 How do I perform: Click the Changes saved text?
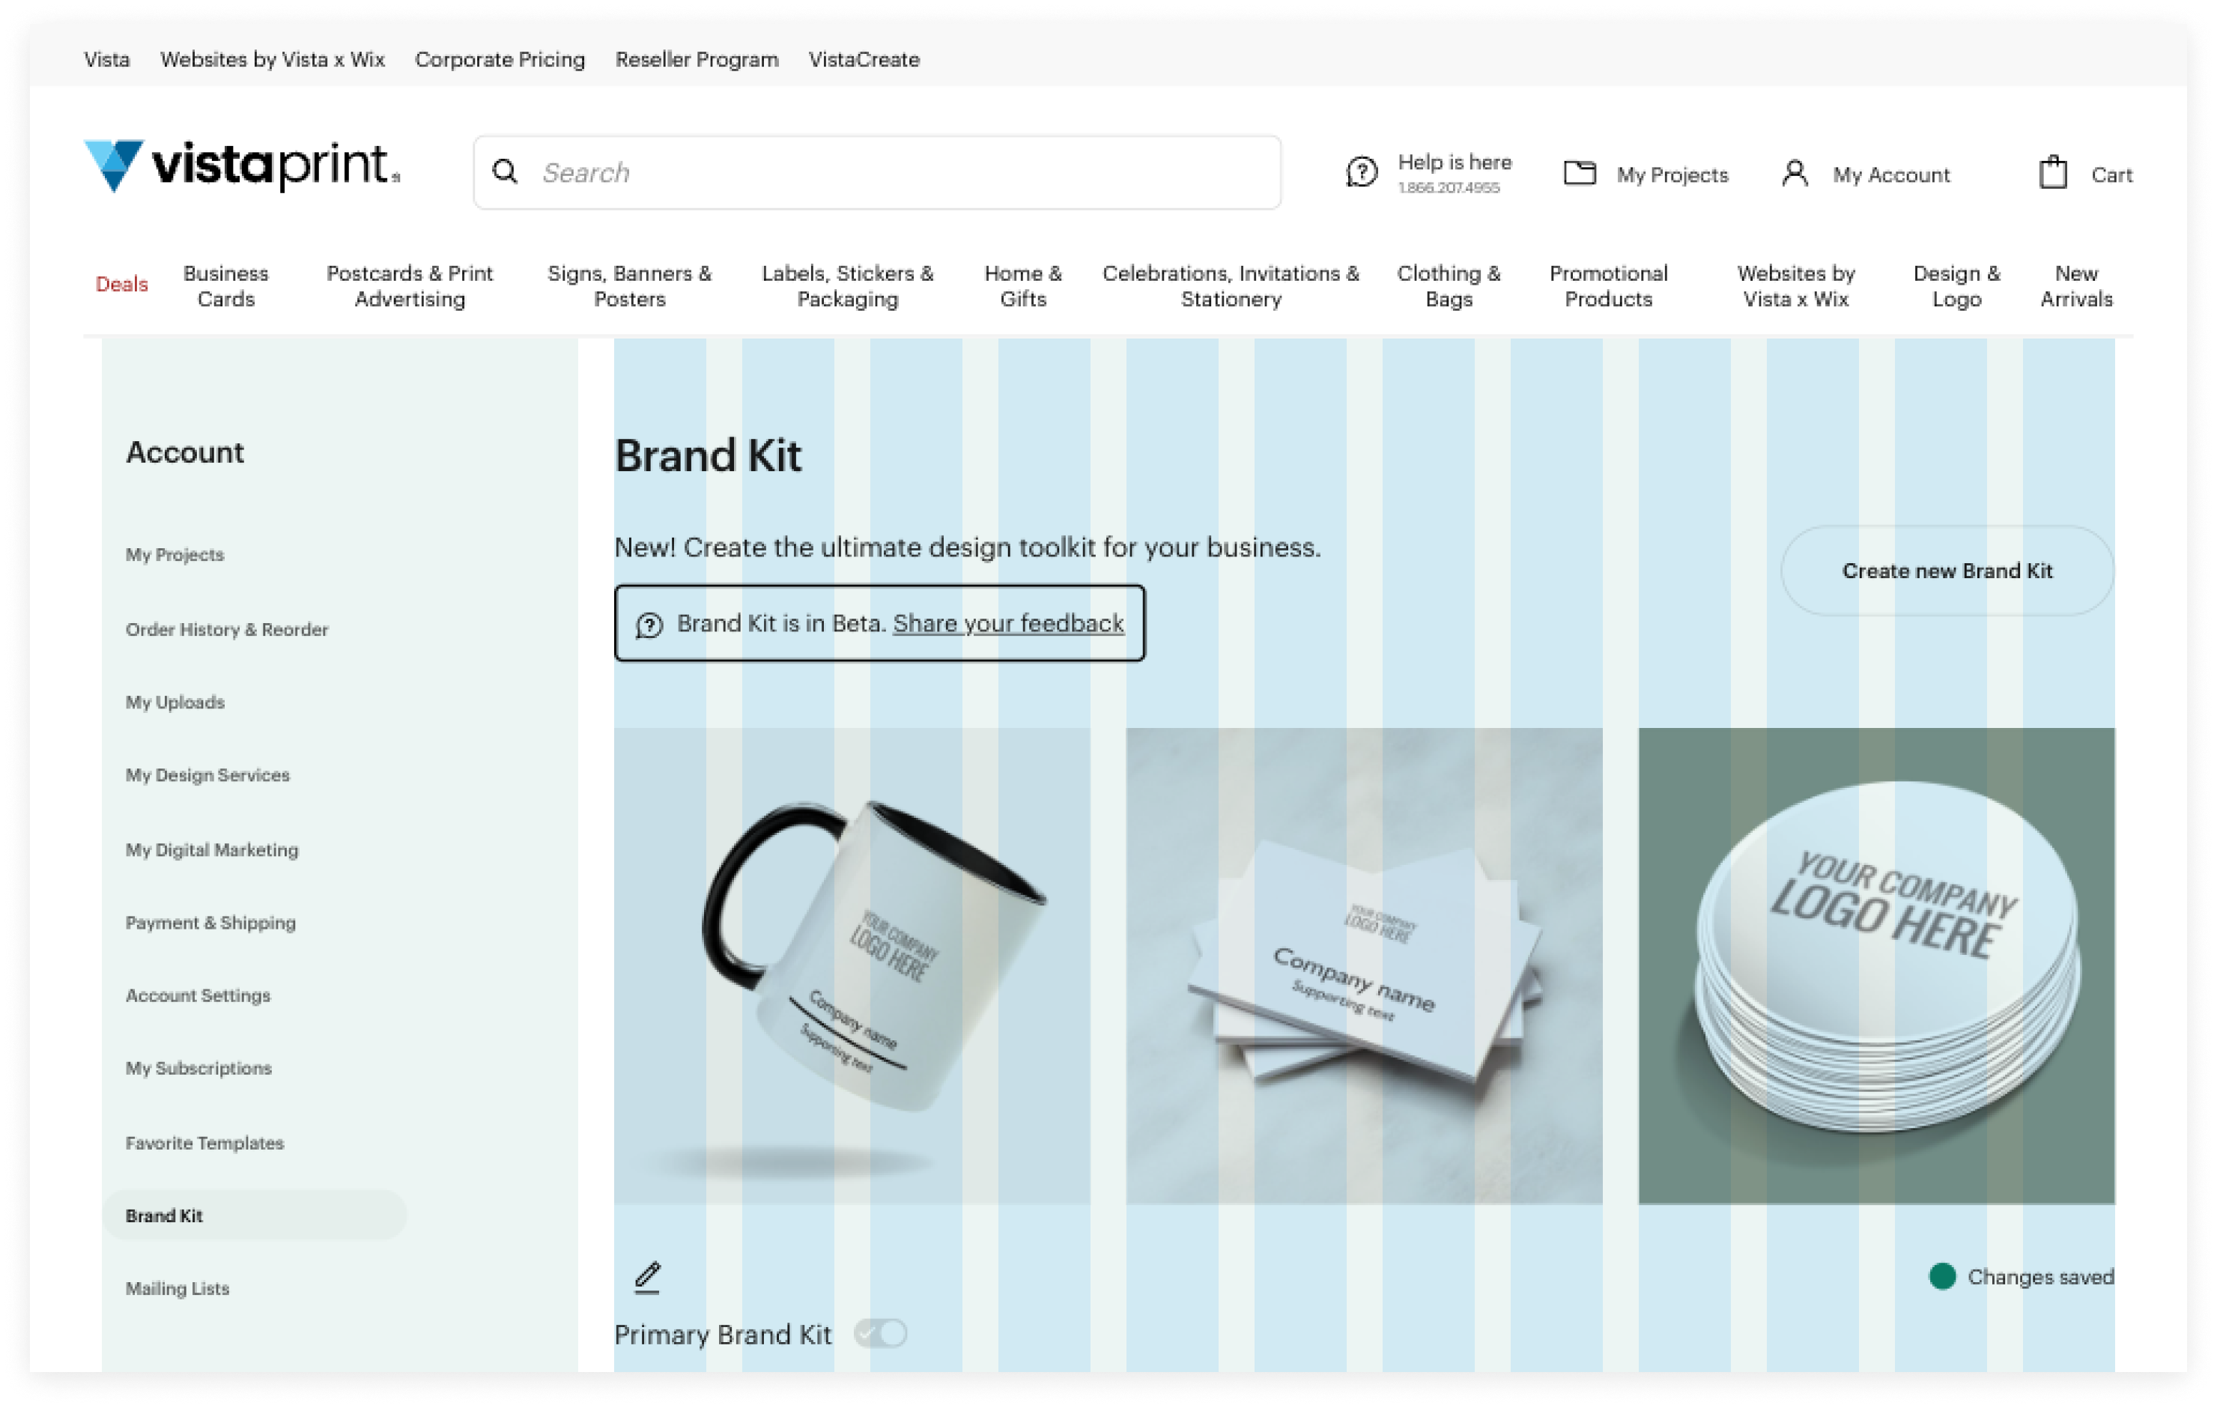click(2040, 1277)
